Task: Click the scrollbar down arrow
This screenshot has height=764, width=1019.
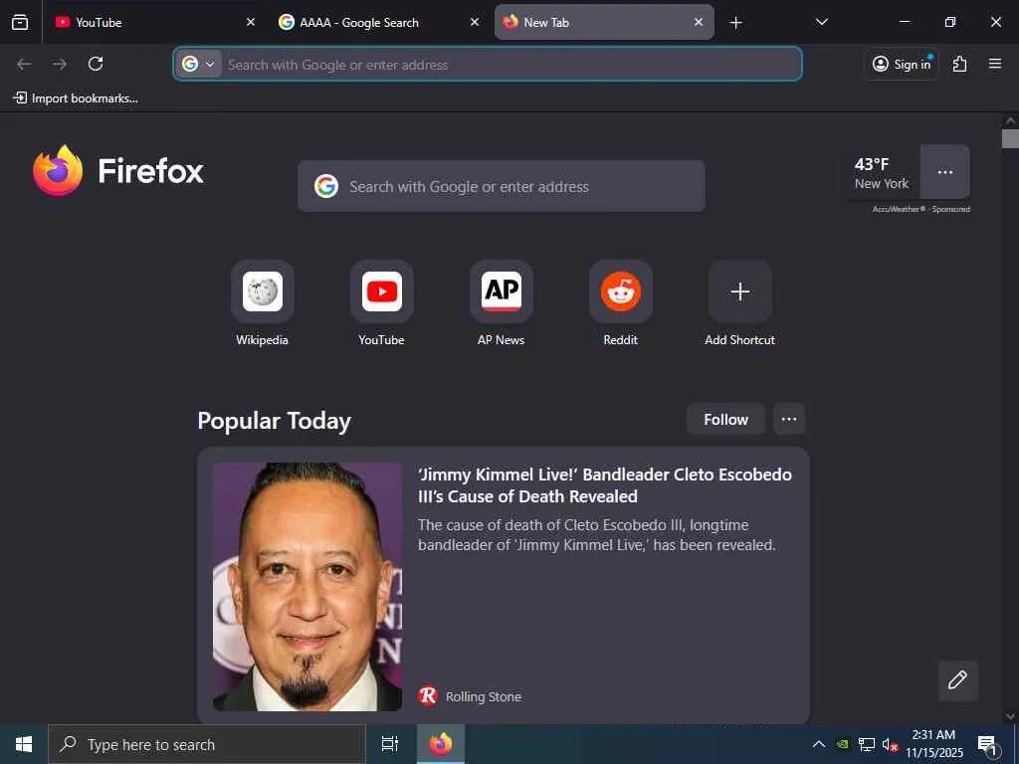Action: [x=1010, y=716]
